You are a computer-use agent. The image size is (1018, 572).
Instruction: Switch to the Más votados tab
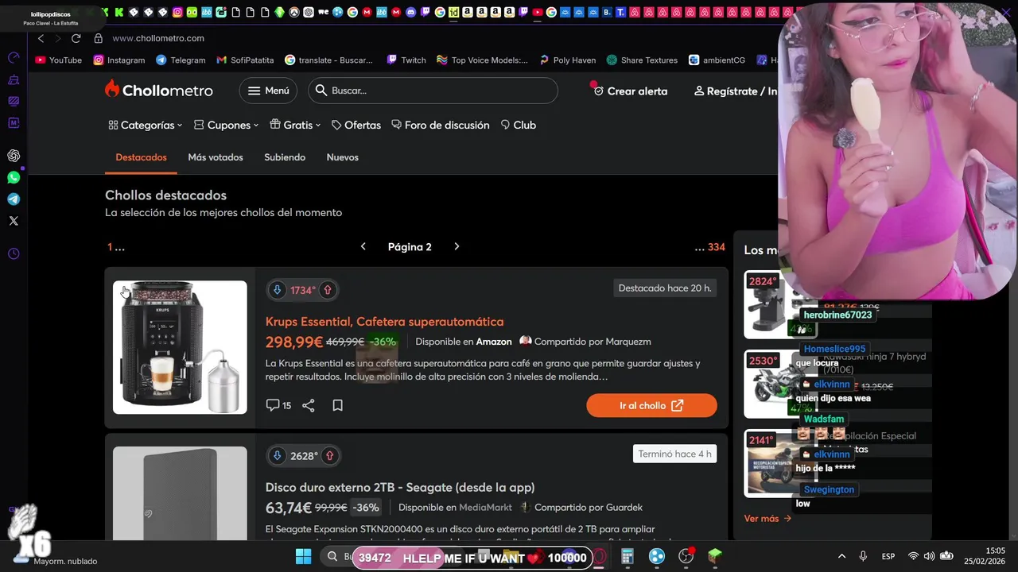click(x=216, y=157)
